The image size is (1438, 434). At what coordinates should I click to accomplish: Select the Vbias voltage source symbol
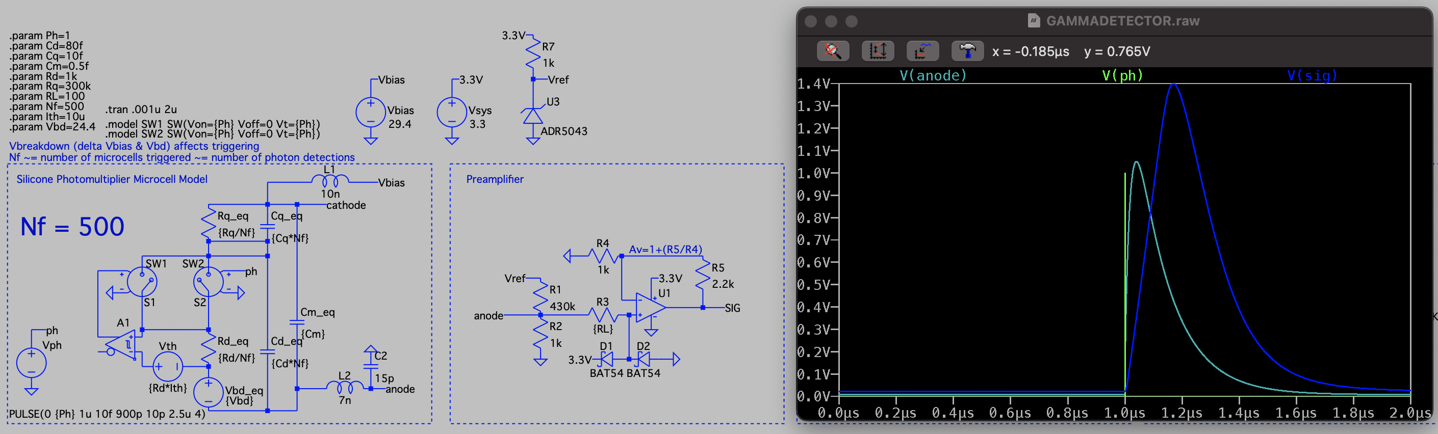tap(370, 113)
